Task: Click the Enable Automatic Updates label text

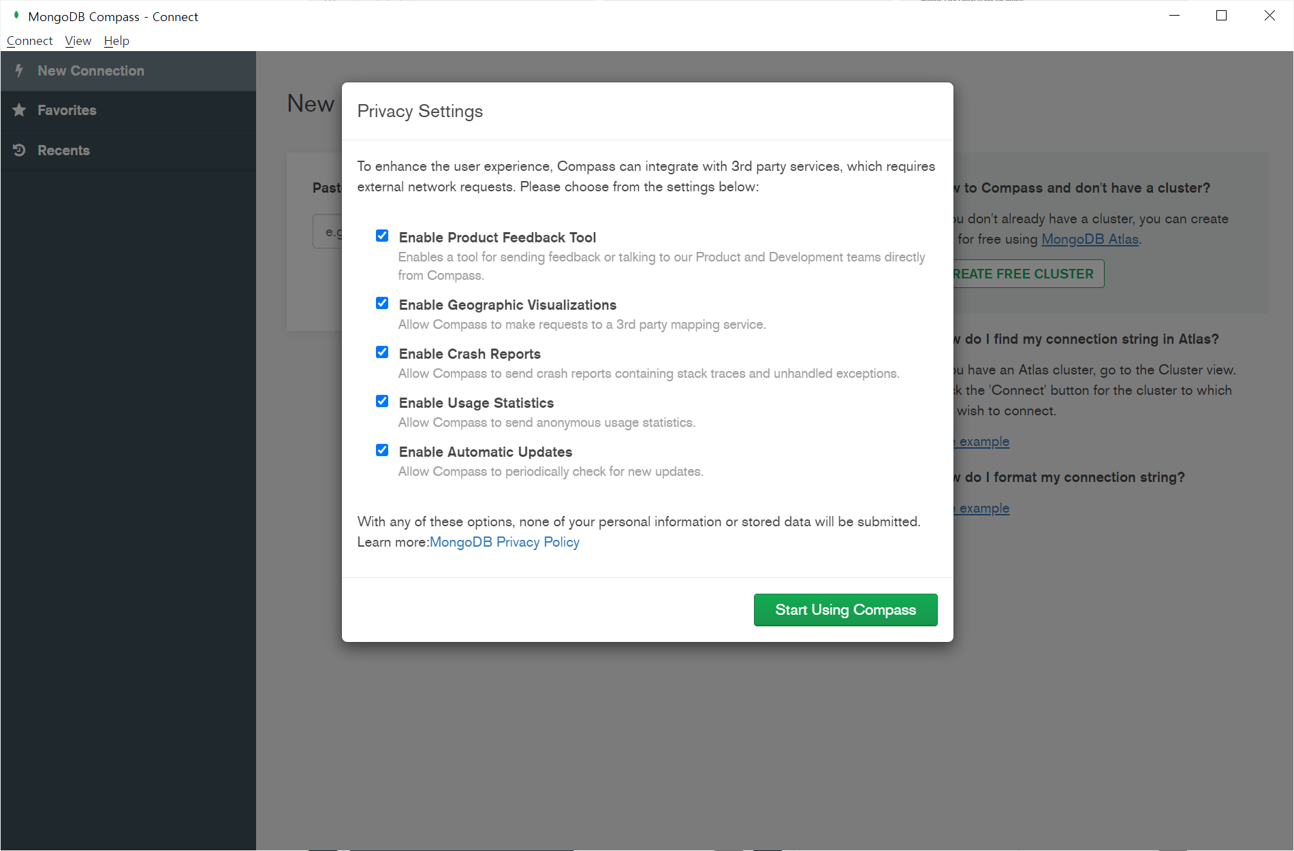Action: coord(485,452)
